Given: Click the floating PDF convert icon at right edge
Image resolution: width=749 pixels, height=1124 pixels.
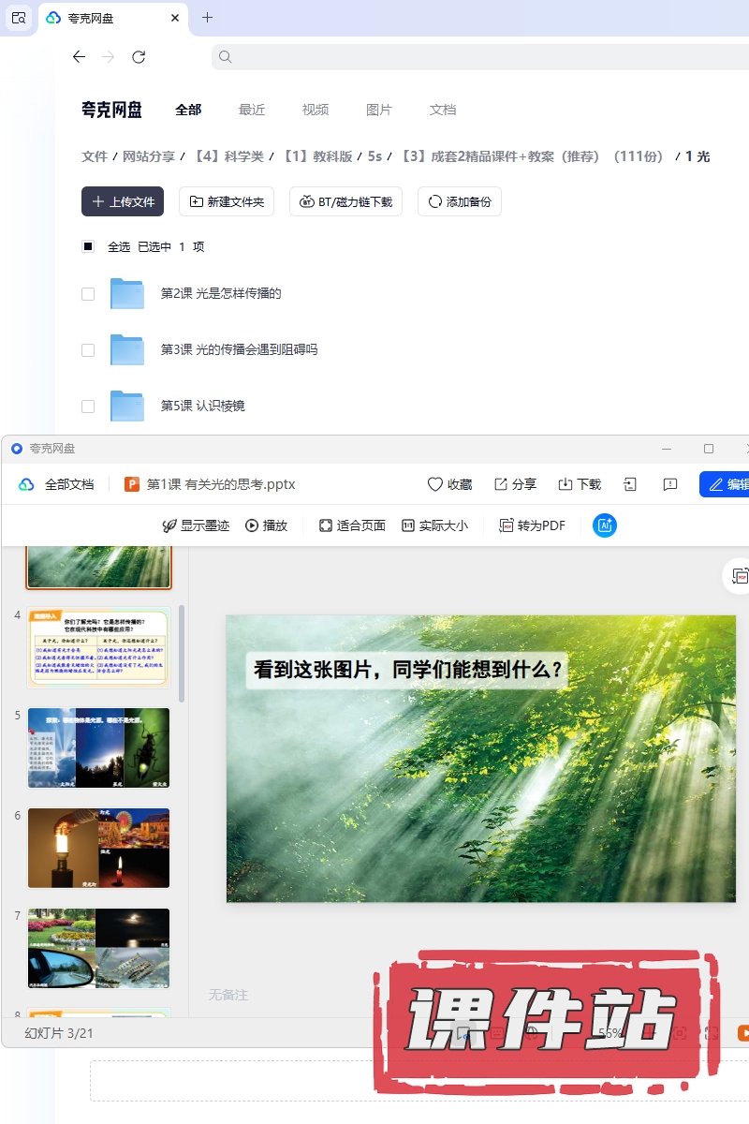Looking at the screenshot, I should coord(740,576).
